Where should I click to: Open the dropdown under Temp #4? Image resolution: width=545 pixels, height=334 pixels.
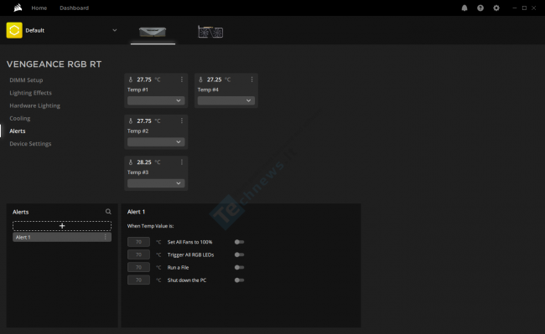(226, 100)
